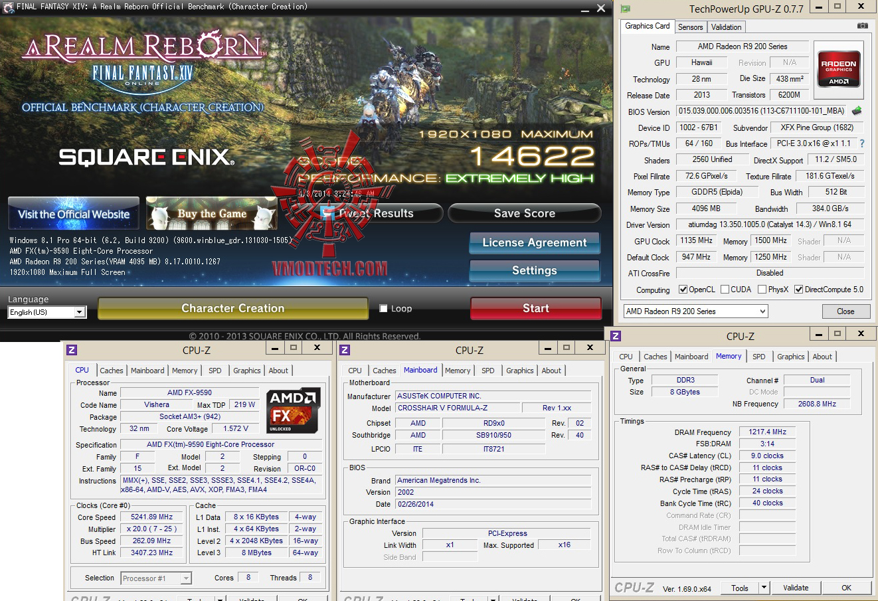This screenshot has width=878, height=601.
Task: Toggle the PhysX checkbox in GPU-Z
Action: 762,290
